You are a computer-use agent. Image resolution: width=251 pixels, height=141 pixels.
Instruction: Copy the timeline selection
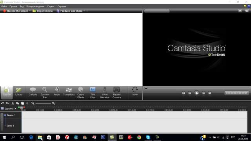point(18,103)
